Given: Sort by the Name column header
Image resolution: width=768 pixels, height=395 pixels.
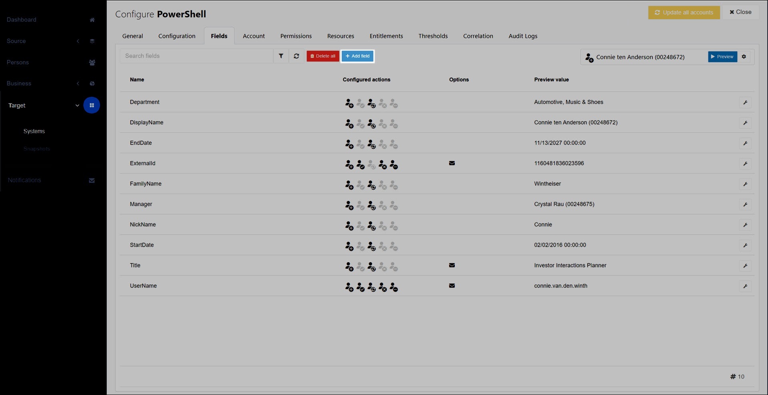Looking at the screenshot, I should [137, 80].
